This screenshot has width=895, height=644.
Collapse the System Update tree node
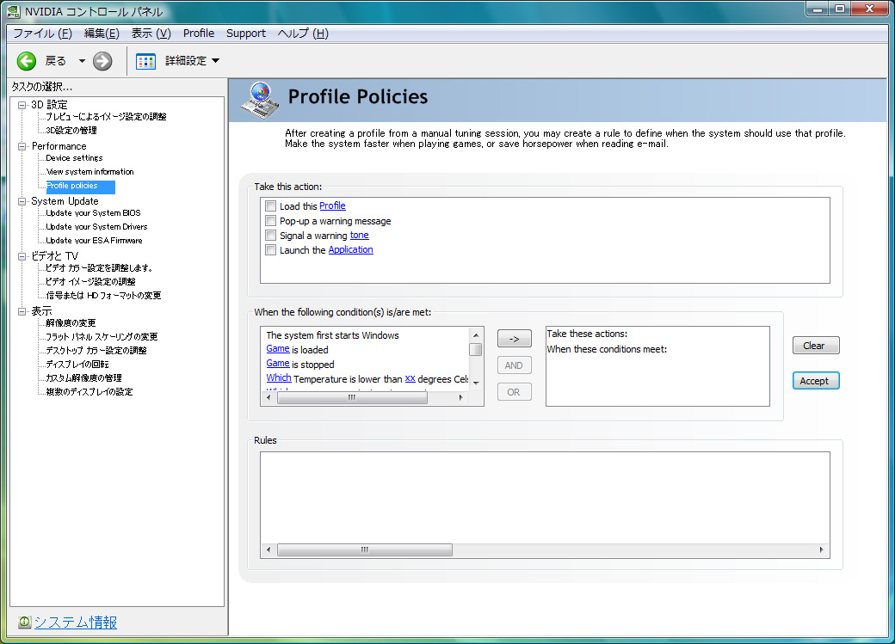pos(22,201)
